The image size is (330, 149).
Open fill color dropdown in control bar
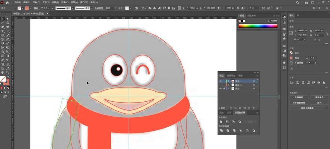coord(22,8)
